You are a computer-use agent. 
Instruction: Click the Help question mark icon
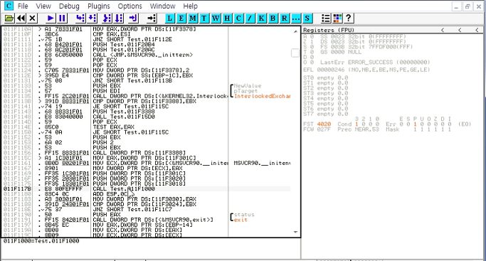(349, 18)
